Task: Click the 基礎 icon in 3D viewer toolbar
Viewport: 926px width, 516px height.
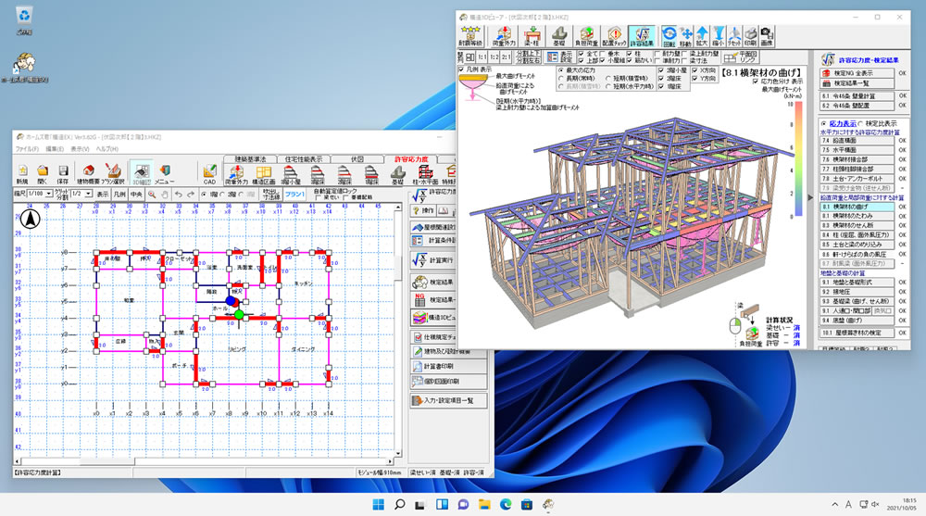Action: coord(558,36)
